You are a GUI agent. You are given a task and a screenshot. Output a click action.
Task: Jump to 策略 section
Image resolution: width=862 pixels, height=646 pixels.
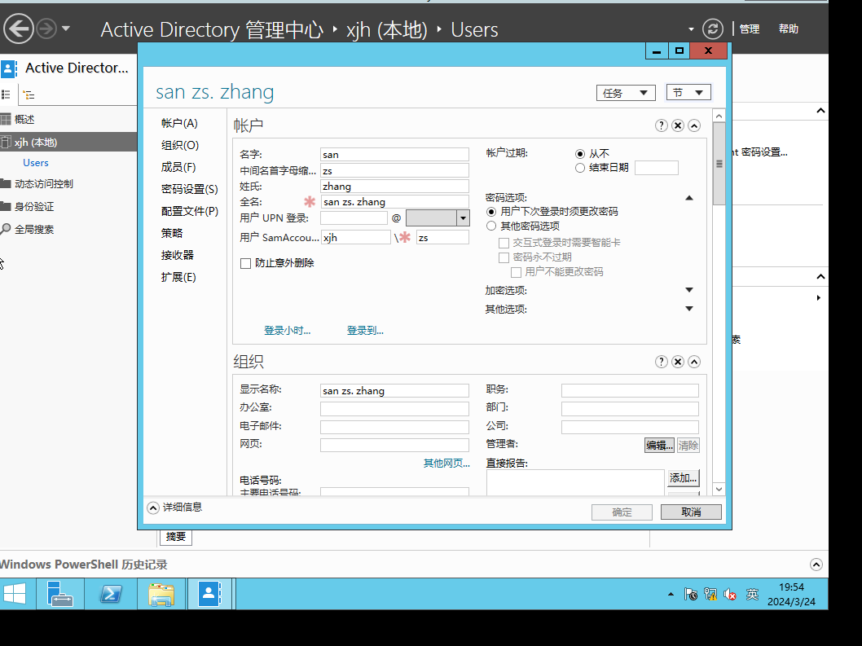[x=172, y=233]
